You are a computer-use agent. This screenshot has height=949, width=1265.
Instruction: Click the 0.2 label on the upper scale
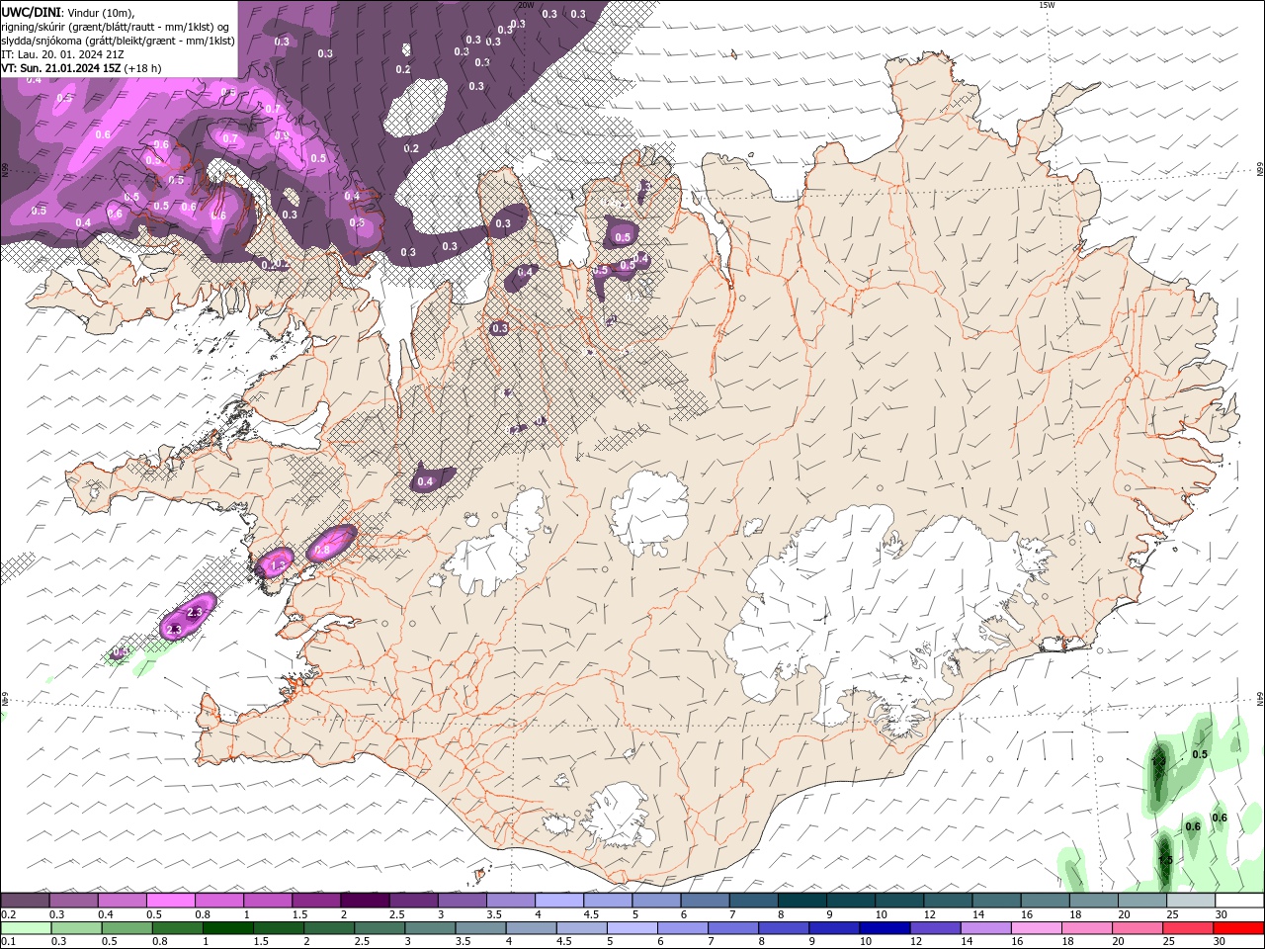pyautogui.click(x=8, y=914)
